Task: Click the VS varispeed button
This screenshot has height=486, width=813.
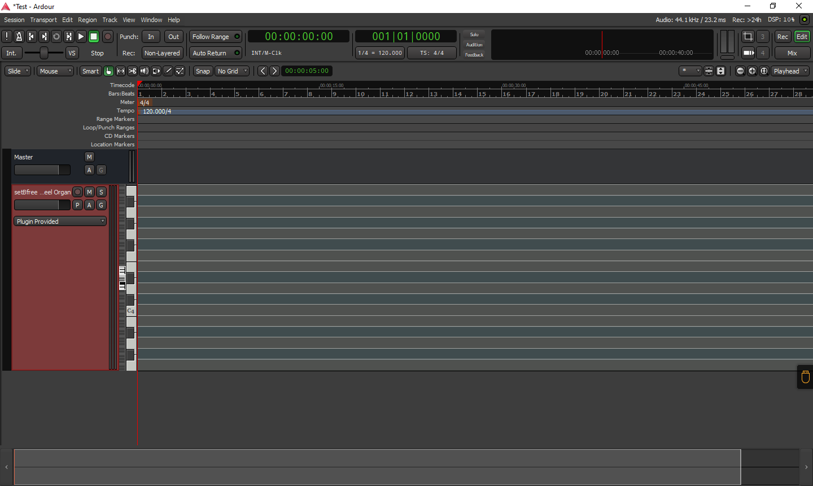Action: point(72,53)
